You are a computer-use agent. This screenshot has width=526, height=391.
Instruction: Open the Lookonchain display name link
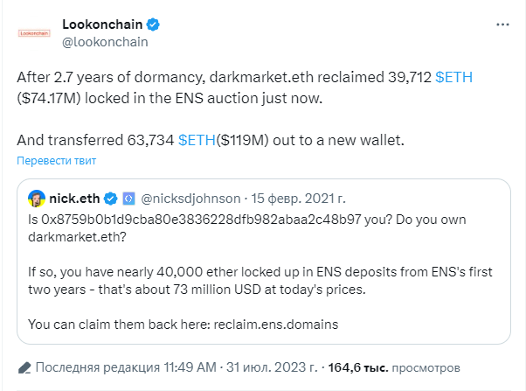point(102,24)
